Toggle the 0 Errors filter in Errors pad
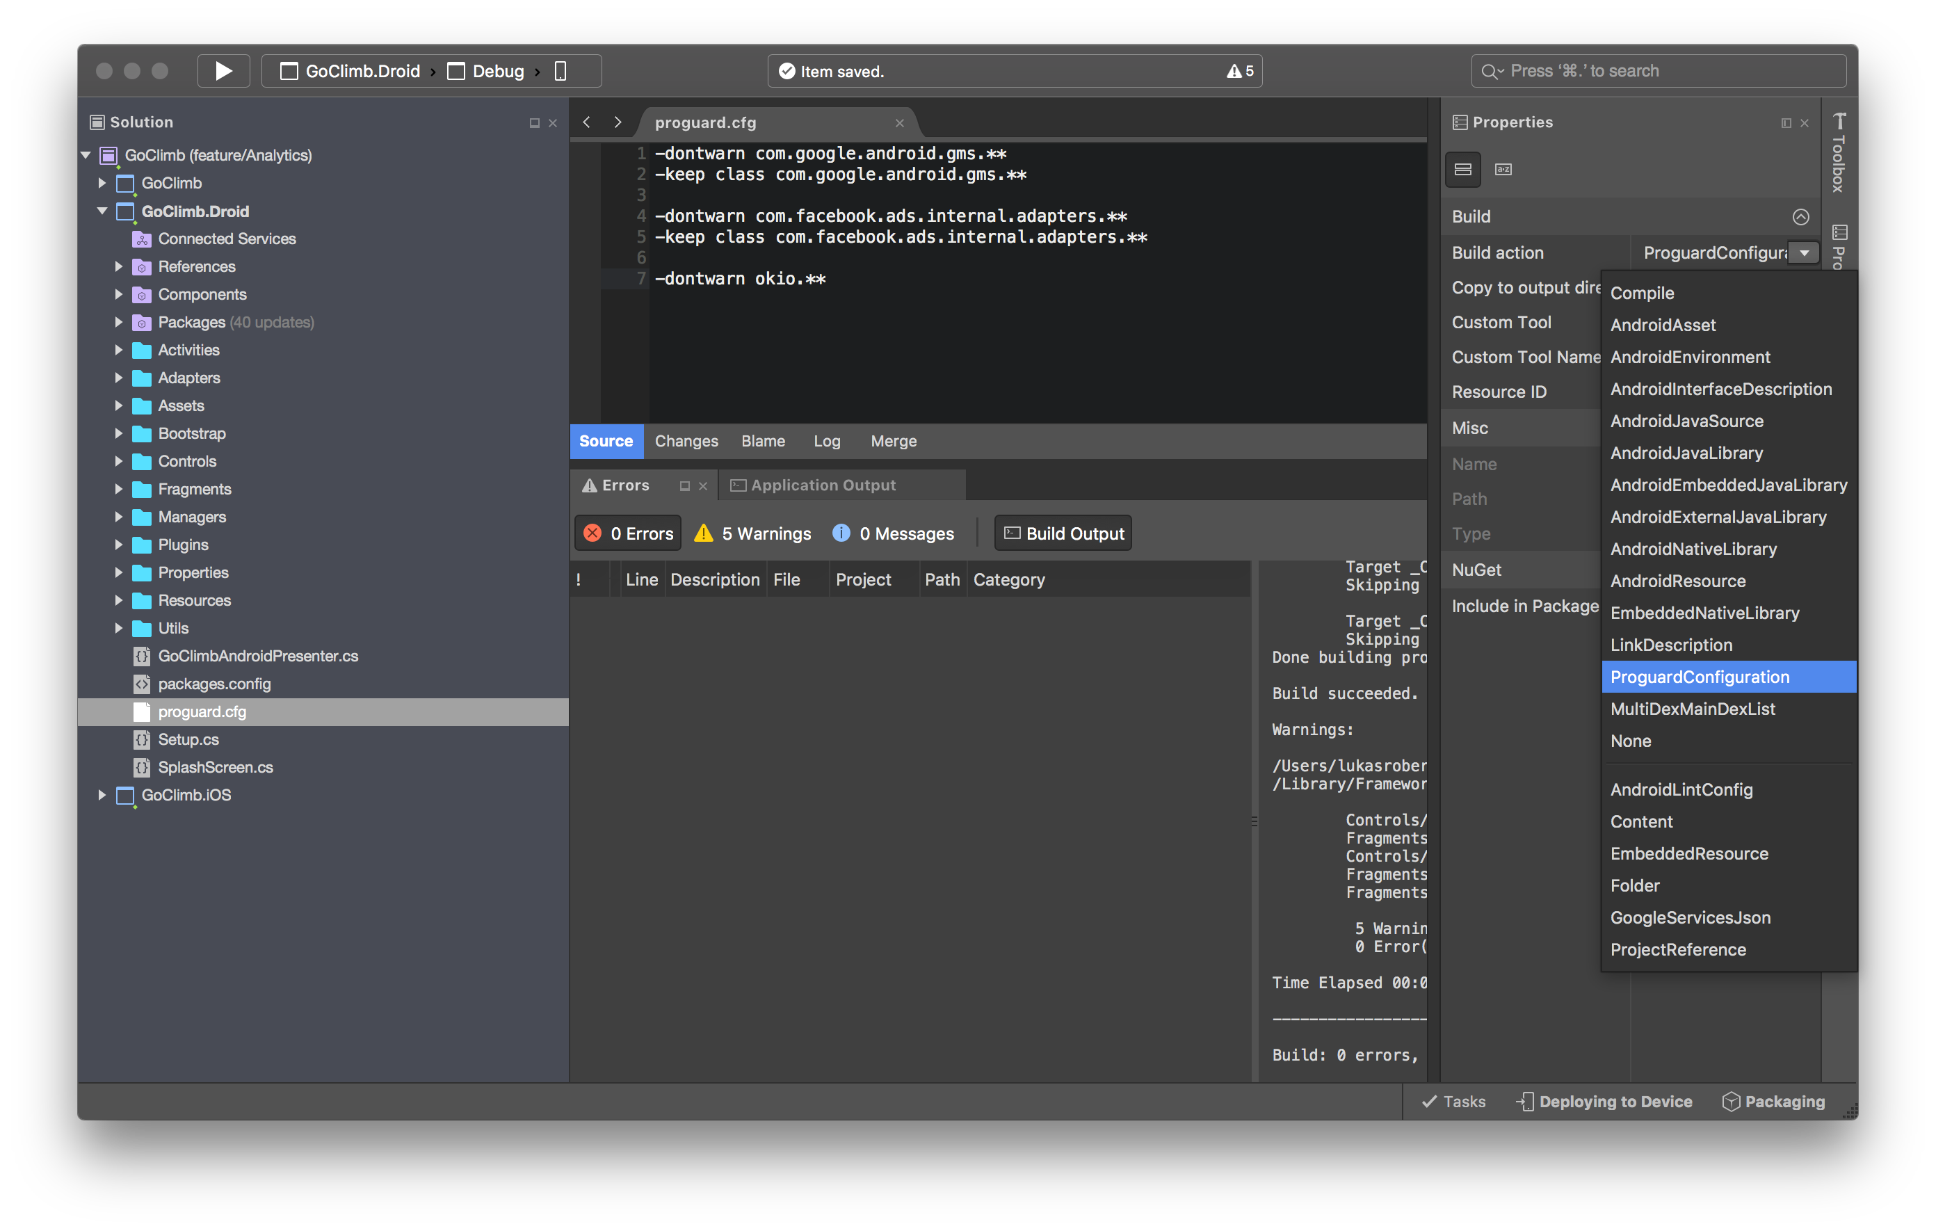Image resolution: width=1936 pixels, height=1231 pixels. pos(627,533)
